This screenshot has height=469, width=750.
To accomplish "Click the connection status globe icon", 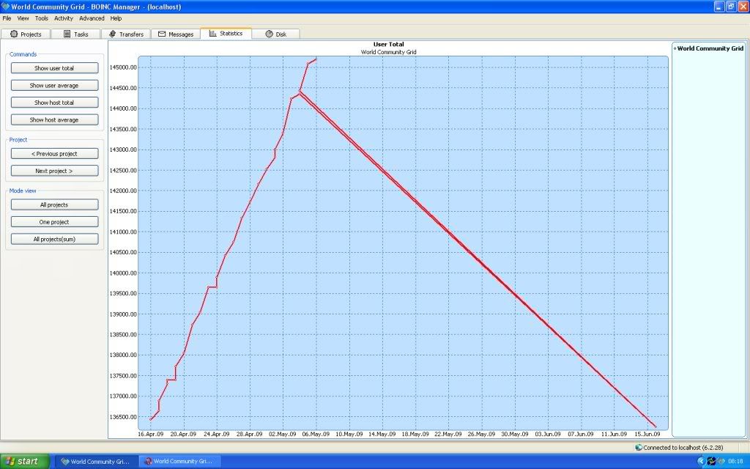I will coord(639,447).
